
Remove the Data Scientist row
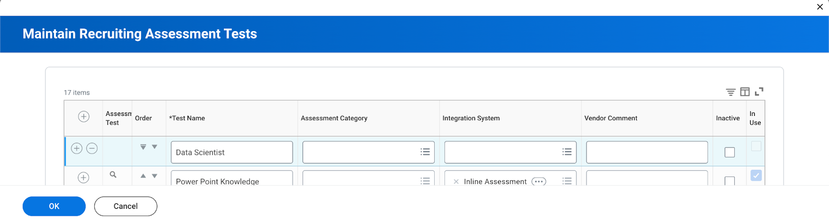tap(92, 149)
